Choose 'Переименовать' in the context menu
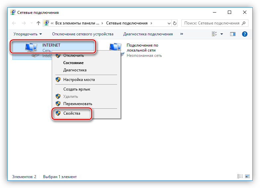260x188 pixels. tap(86, 104)
